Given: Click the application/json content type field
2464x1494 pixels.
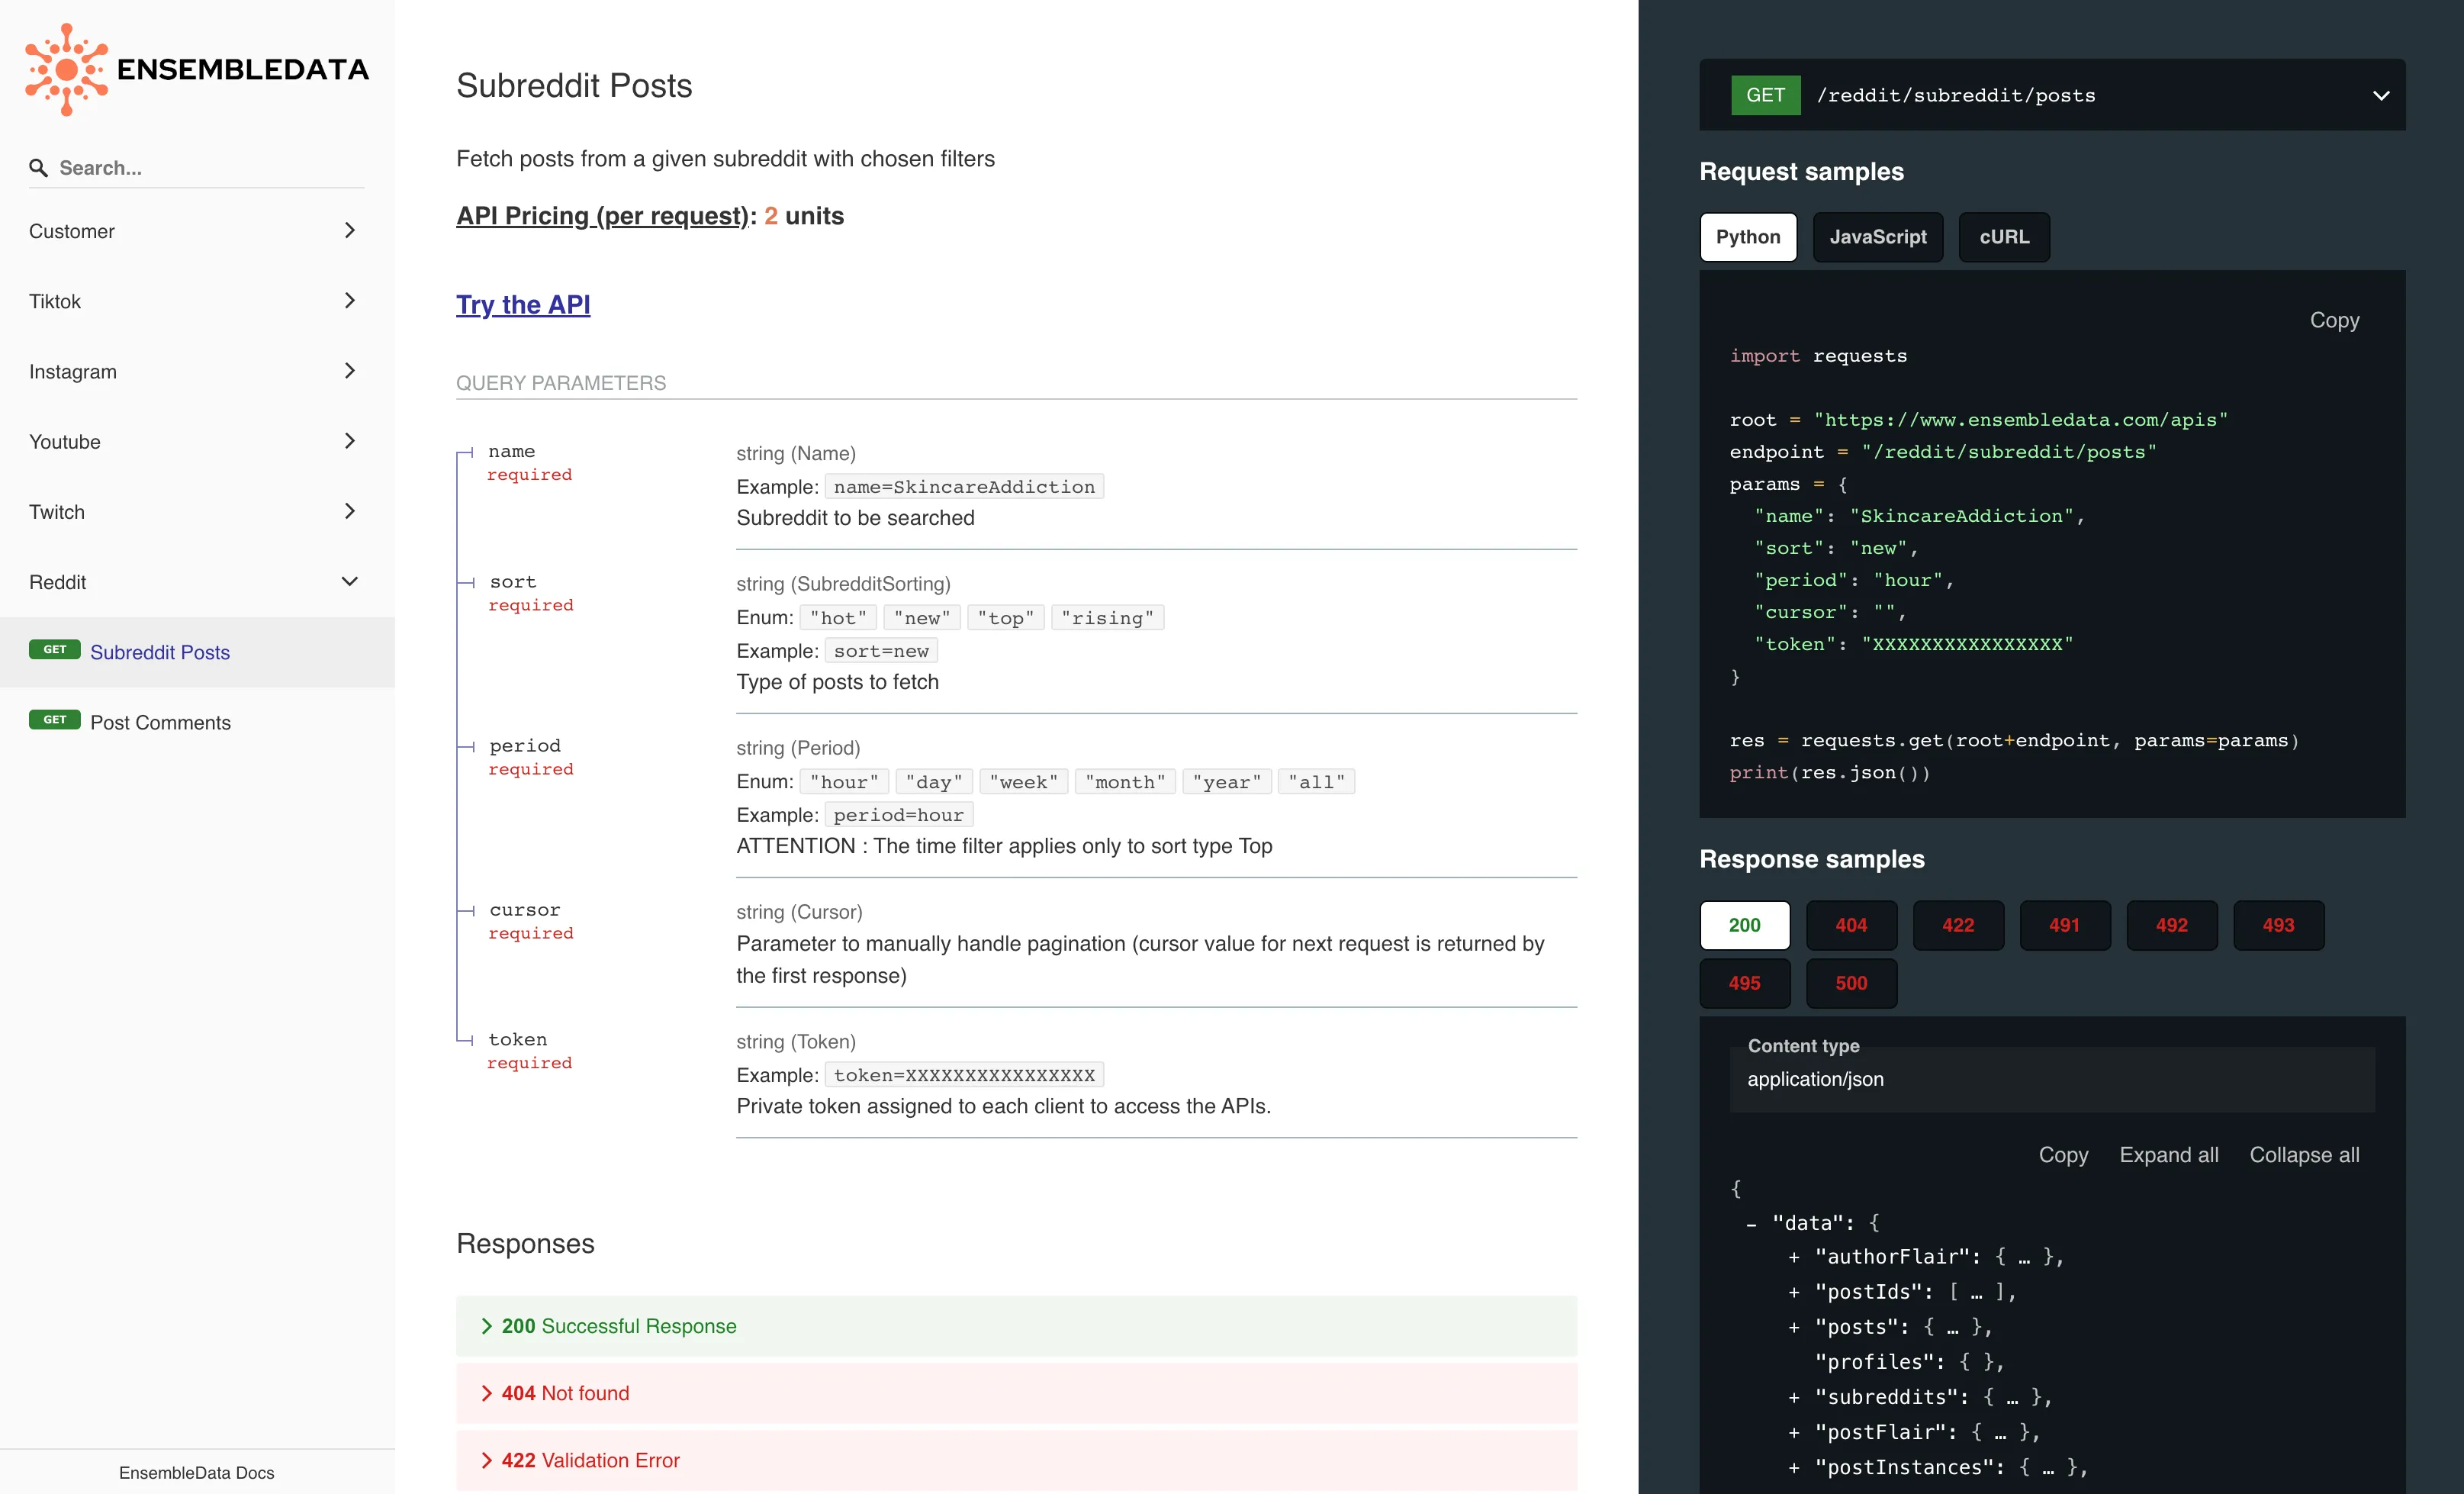Looking at the screenshot, I should 2052,1079.
